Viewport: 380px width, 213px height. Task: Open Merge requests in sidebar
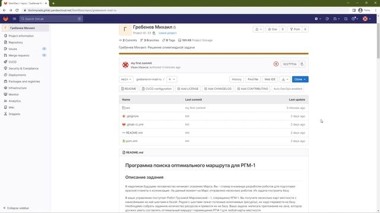pyautogui.click(x=19, y=55)
